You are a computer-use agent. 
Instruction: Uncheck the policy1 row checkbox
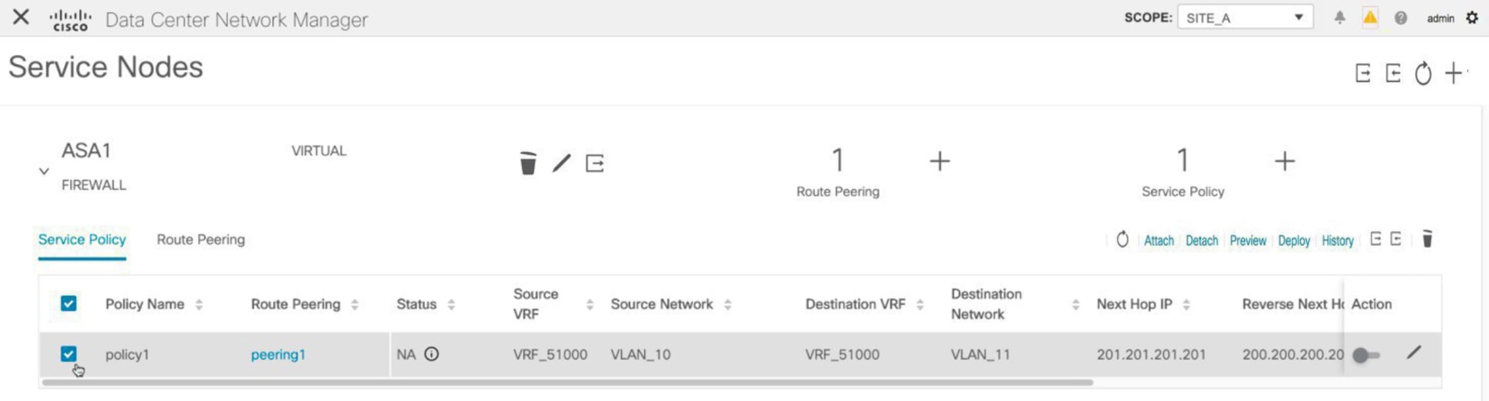point(69,354)
